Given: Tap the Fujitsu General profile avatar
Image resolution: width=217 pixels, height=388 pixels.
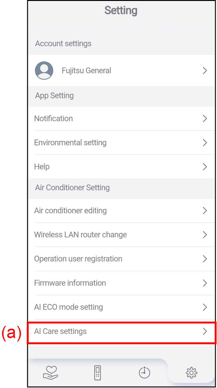Looking at the screenshot, I should [44, 71].
